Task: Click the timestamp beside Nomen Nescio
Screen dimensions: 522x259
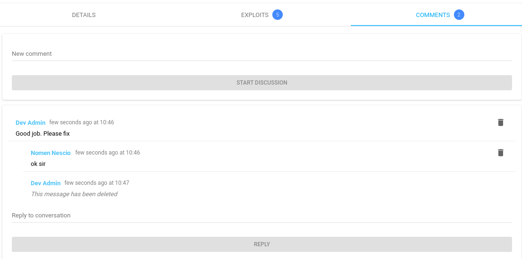Action: [x=108, y=153]
